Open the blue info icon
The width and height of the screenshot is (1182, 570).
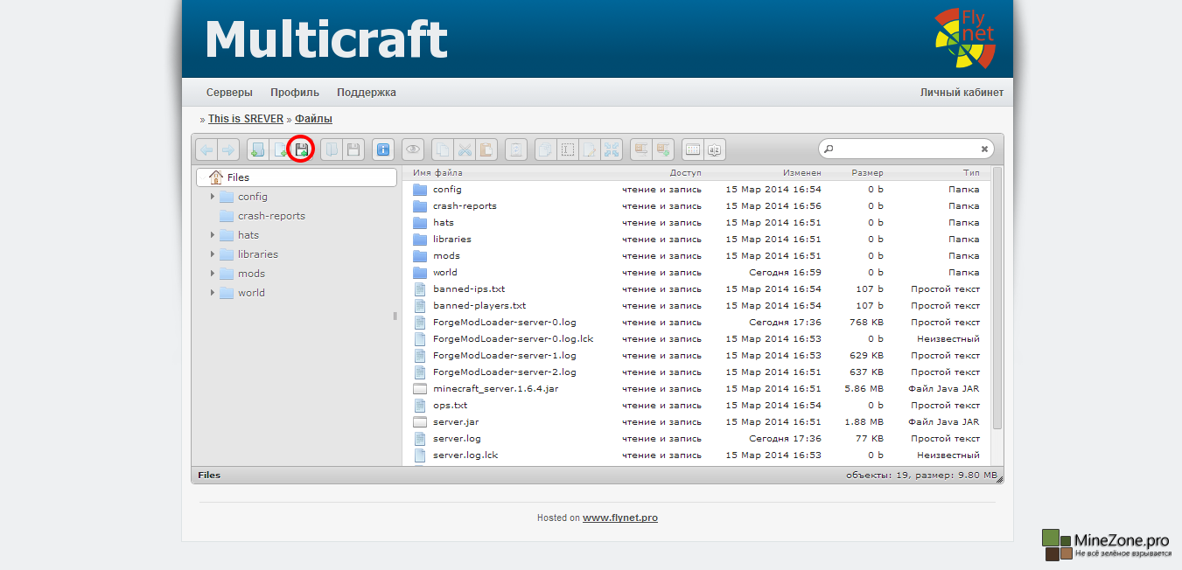[382, 149]
